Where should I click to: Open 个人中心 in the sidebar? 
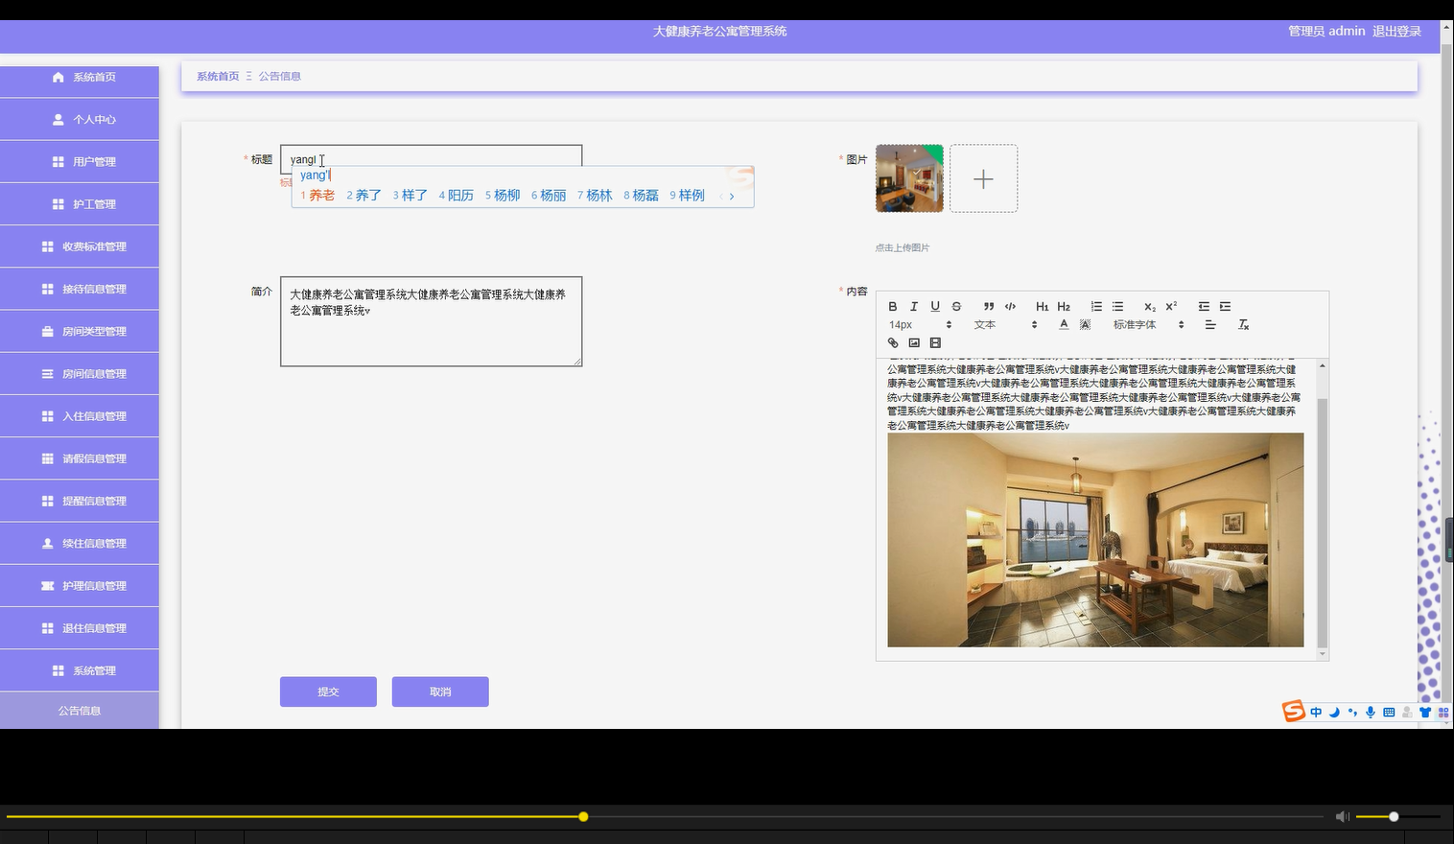click(80, 120)
